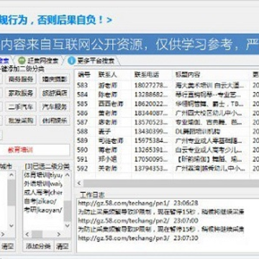Screen dimensions: 259x259
Task: Click left arrow of results table scrollbar
Action: [x=79, y=183]
